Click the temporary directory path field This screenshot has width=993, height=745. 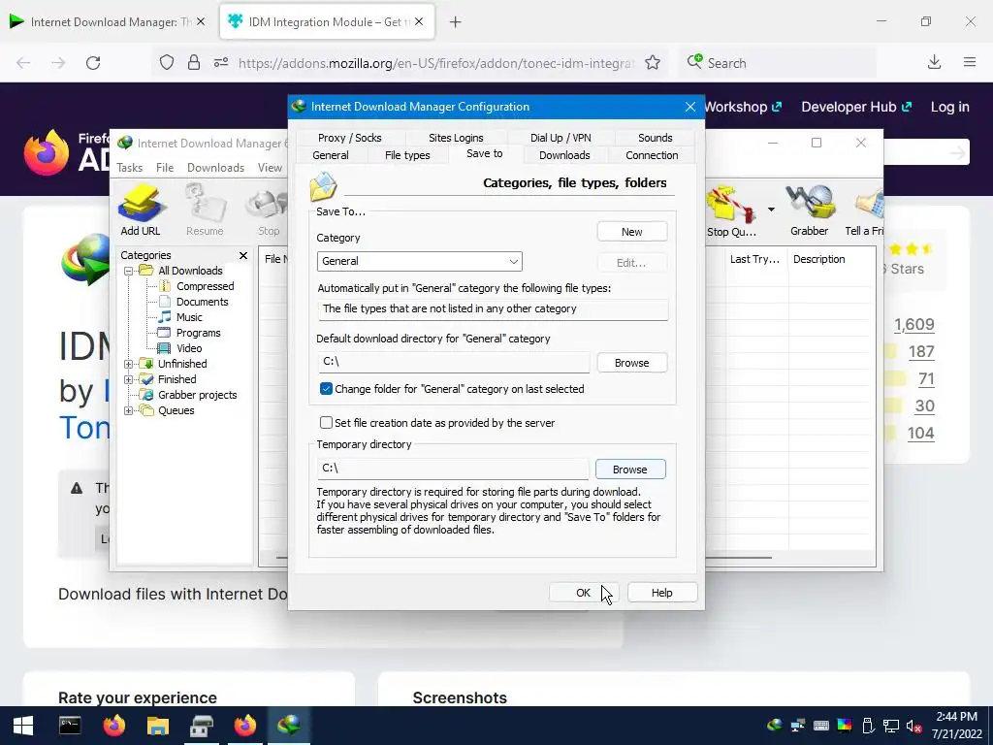[x=453, y=469]
